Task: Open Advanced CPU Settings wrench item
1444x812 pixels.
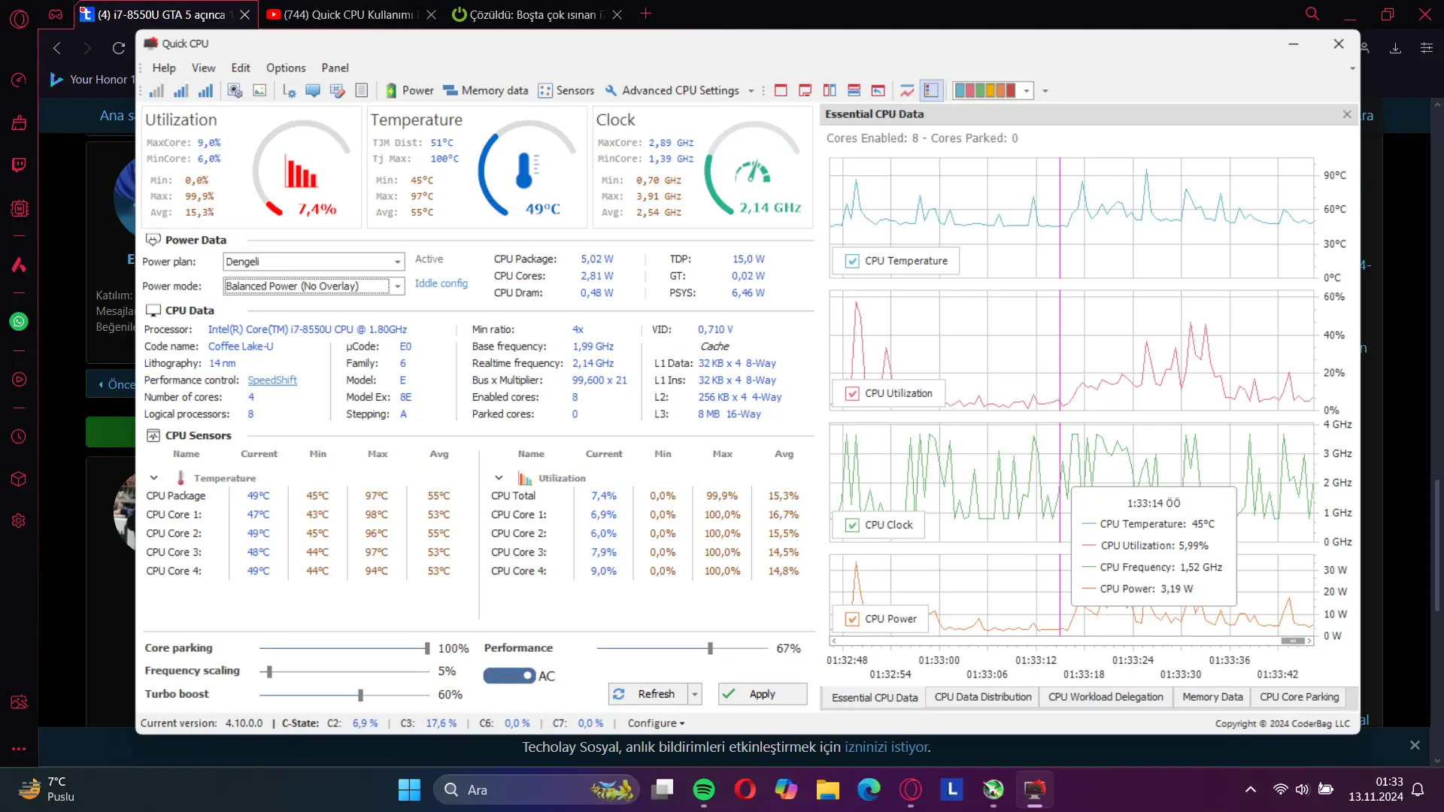Action: [x=672, y=90]
